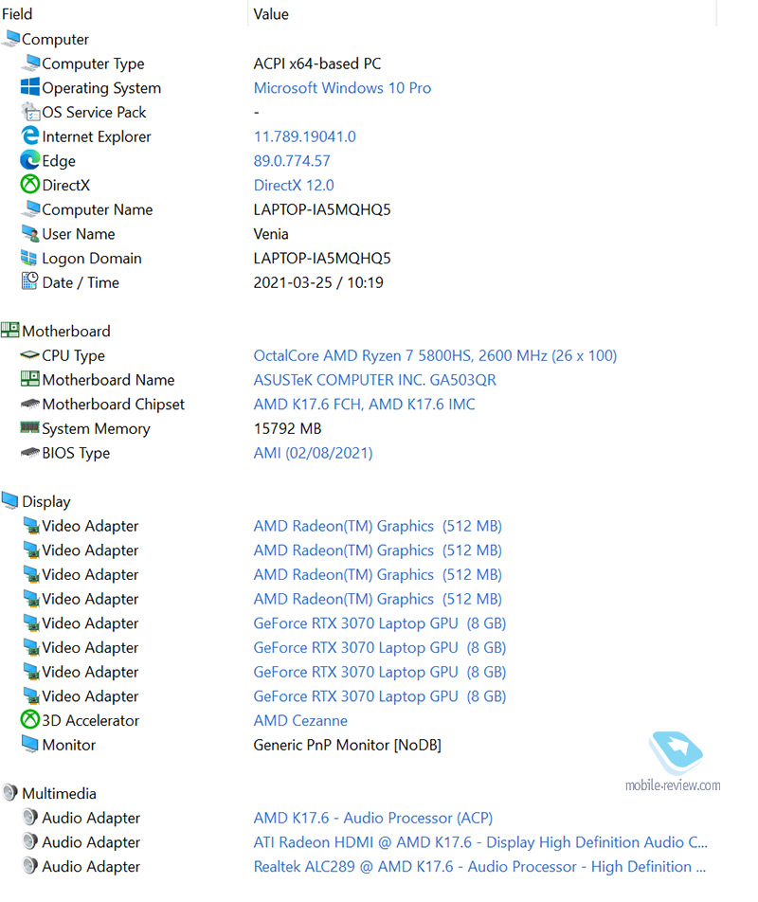
Task: Click the Internet Explorer icon
Action: click(30, 135)
